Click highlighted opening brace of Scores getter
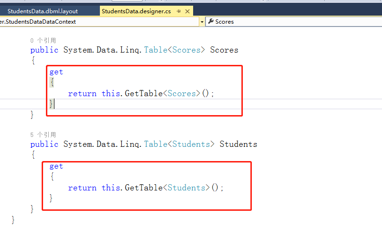 click(x=52, y=82)
